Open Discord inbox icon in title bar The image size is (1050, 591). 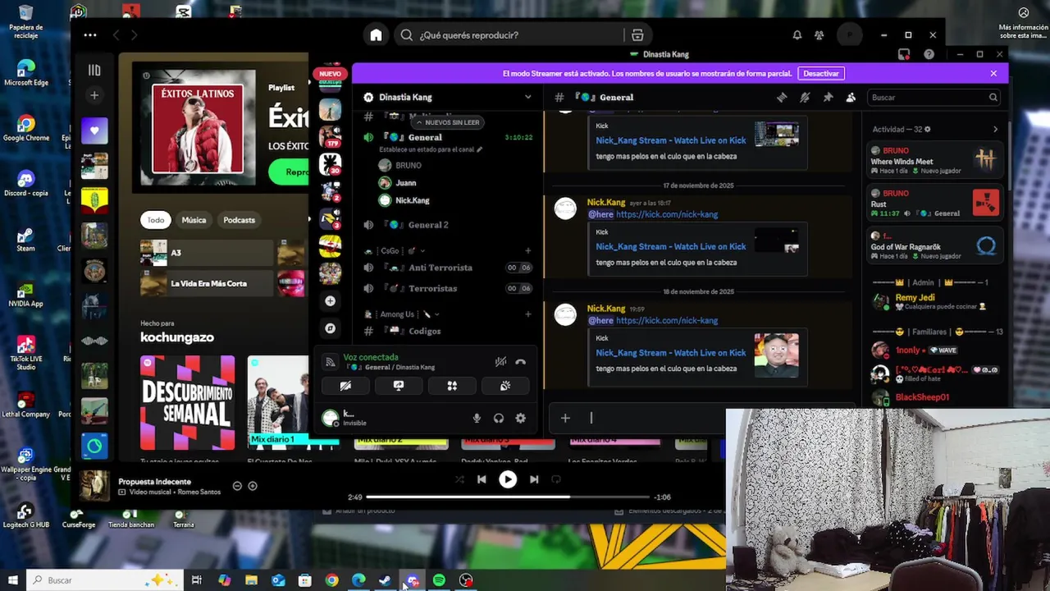[904, 54]
